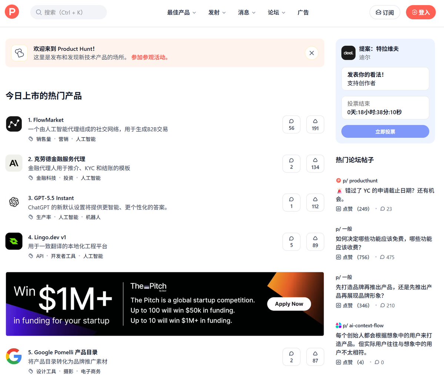Open the 克劳德金融服务代理 title link
Viewport: 444px width, 375px height.
point(56,159)
